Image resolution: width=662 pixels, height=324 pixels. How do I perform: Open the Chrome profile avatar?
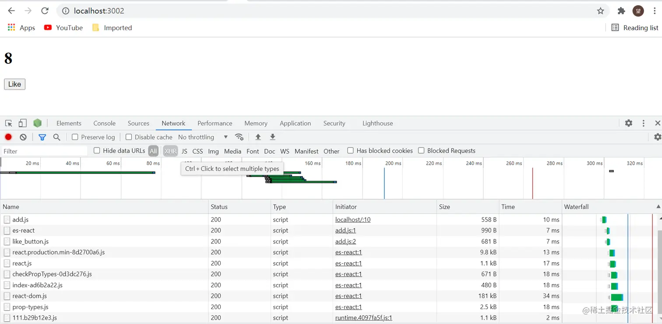click(x=638, y=11)
